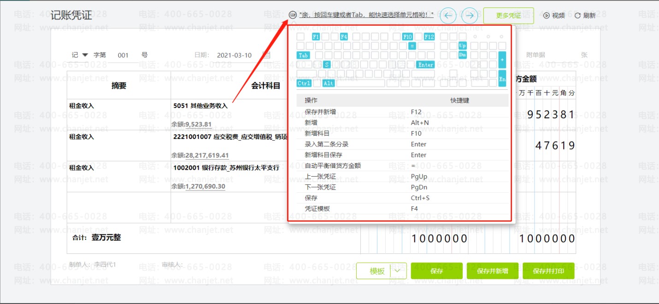Click the highlighted F12 key in keyboard diagram
This screenshot has width=659, height=304.
click(429, 36)
